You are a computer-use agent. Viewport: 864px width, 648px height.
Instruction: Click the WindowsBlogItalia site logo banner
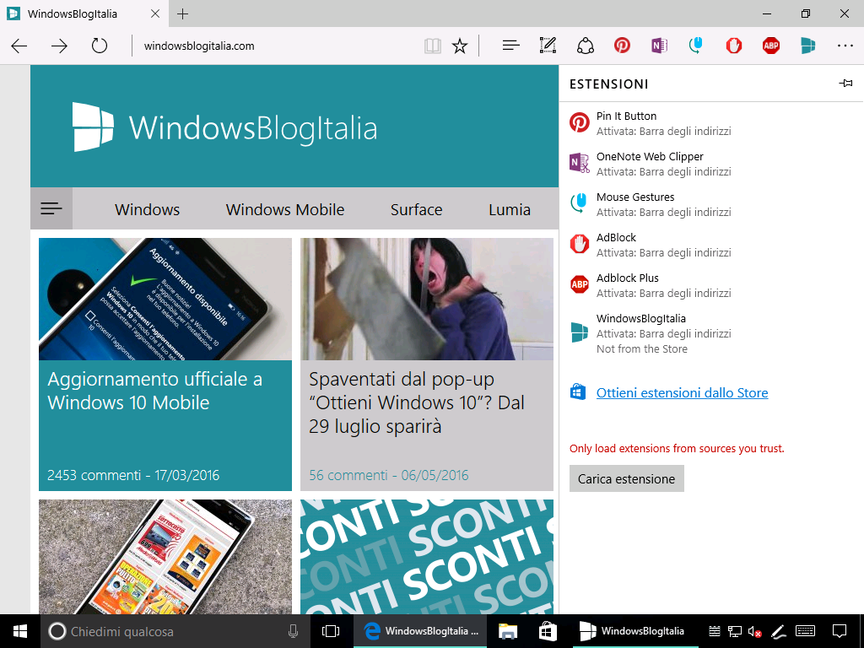pyautogui.click(x=225, y=127)
